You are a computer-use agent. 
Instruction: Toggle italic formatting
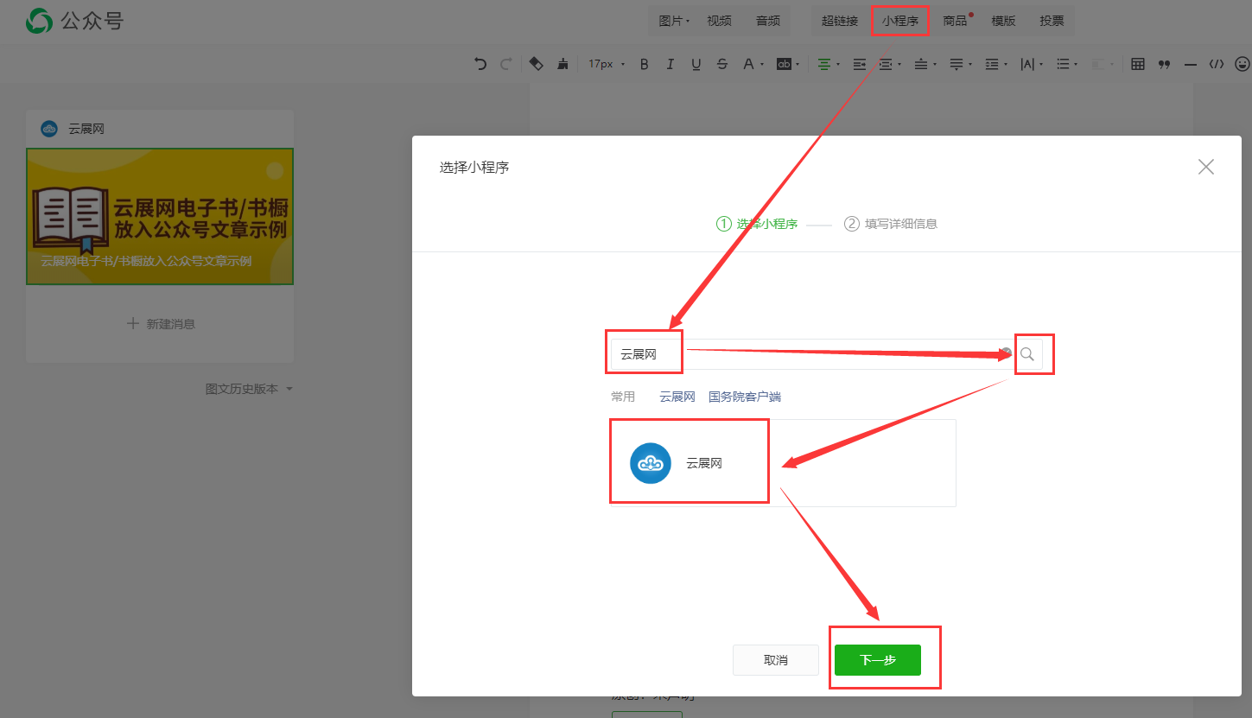pos(670,64)
